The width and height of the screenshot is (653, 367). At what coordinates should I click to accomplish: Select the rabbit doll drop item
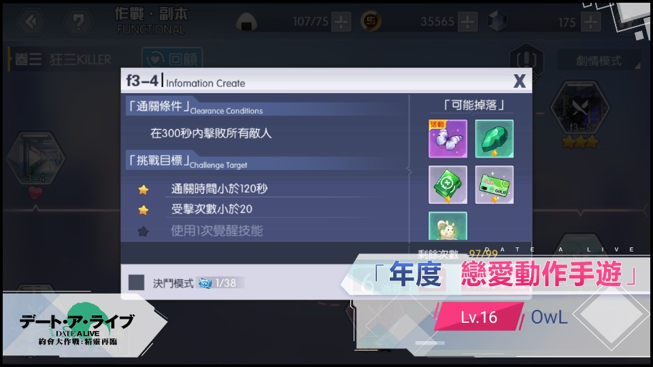(448, 226)
